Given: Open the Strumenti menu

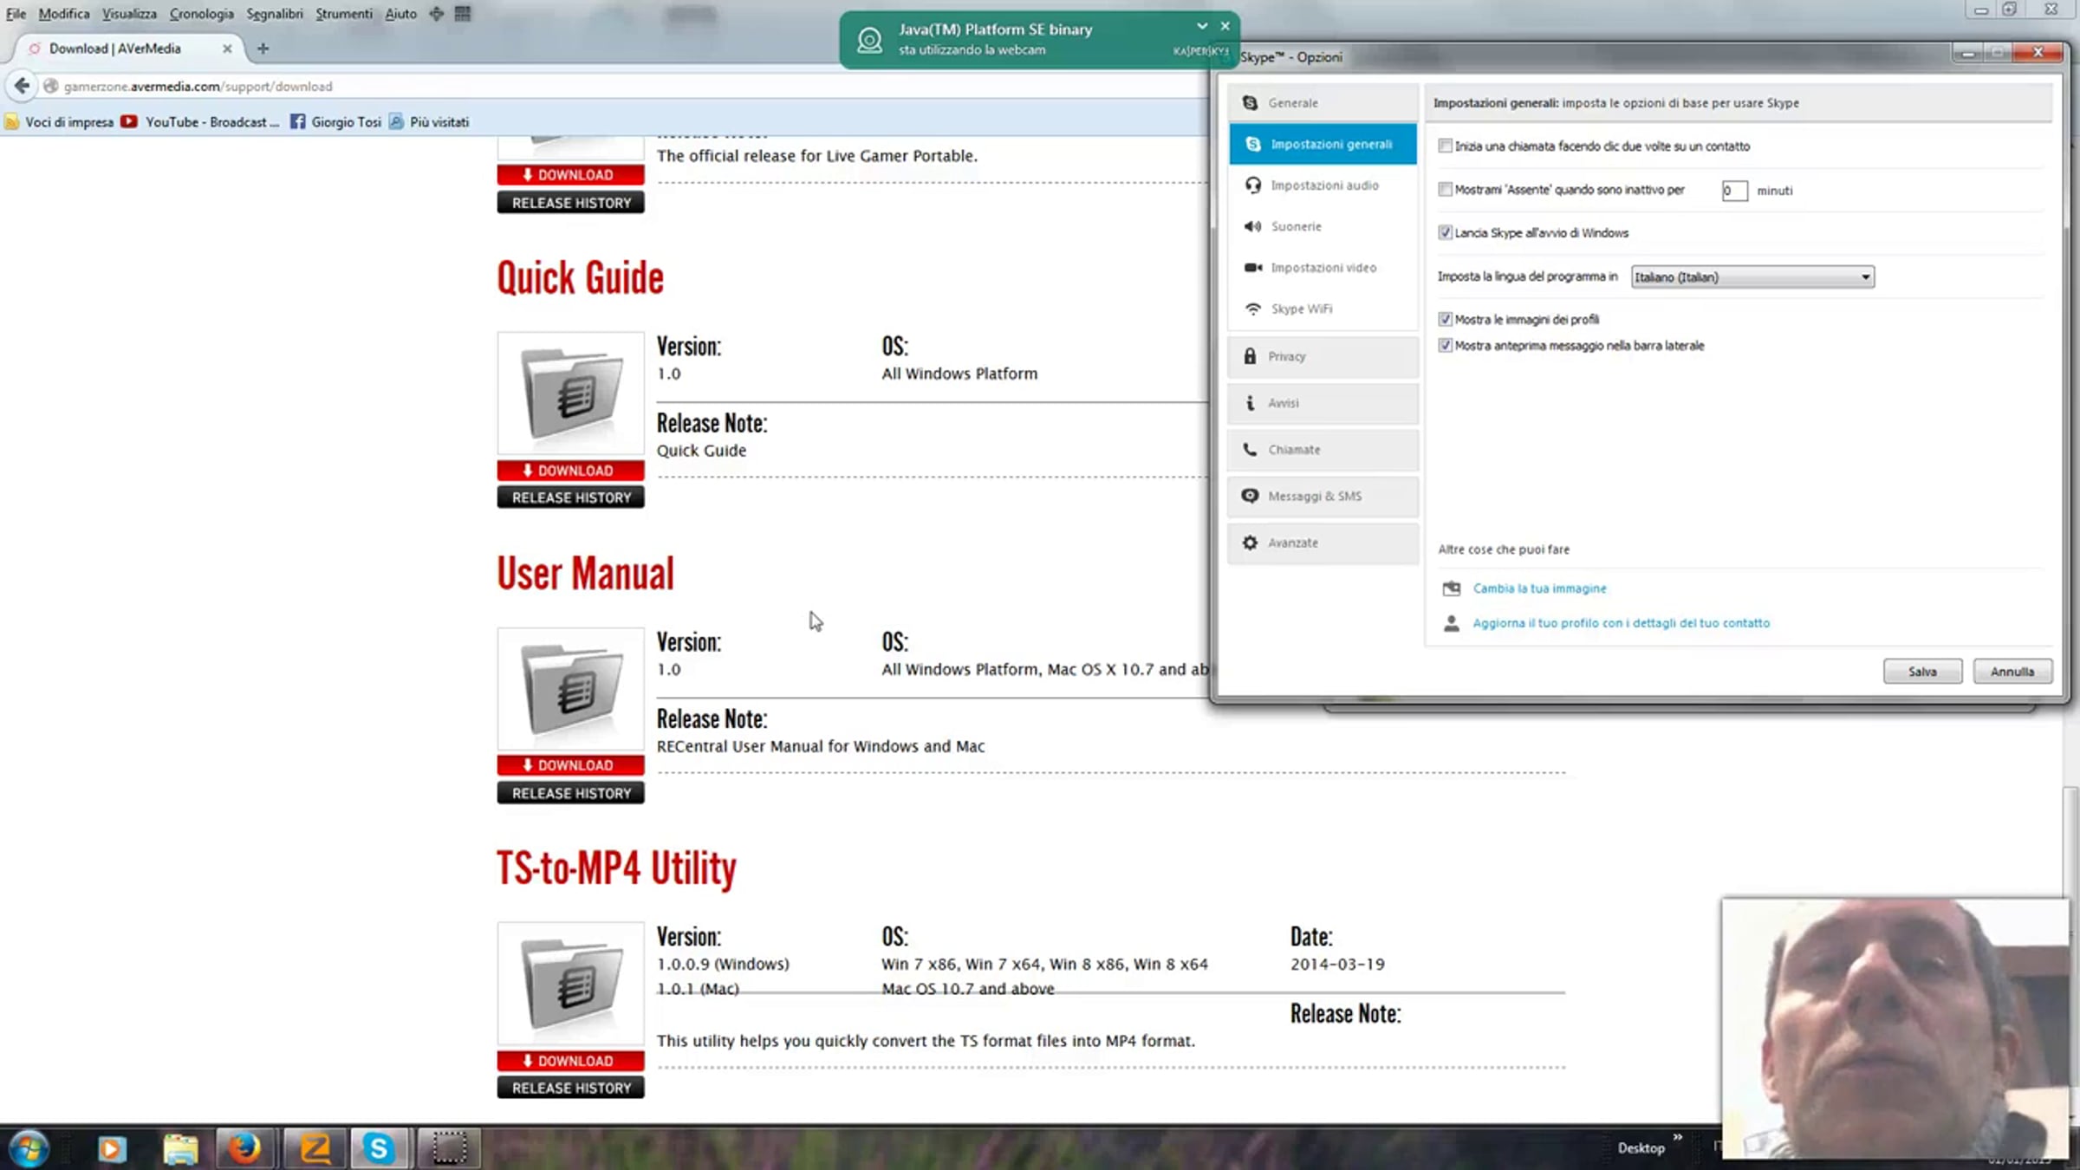Looking at the screenshot, I should click(x=344, y=14).
